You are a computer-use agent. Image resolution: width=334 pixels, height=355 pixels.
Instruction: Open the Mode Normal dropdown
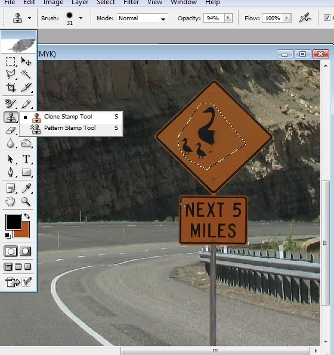click(142, 18)
